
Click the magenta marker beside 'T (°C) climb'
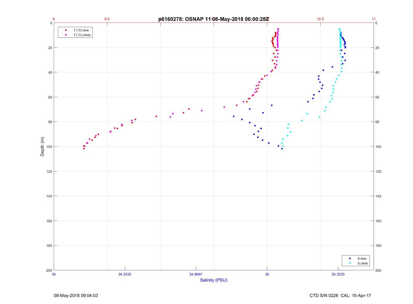coord(66,35)
